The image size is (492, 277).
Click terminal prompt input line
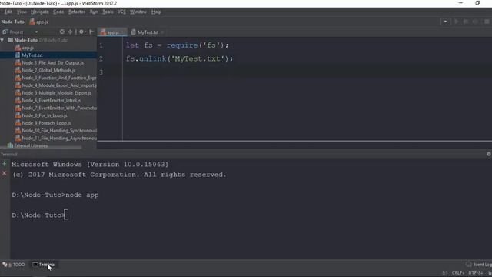coord(40,215)
